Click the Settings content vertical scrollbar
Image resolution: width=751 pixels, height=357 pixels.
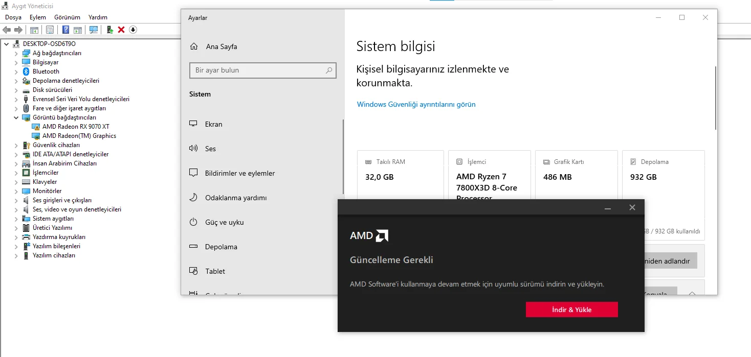(x=716, y=97)
